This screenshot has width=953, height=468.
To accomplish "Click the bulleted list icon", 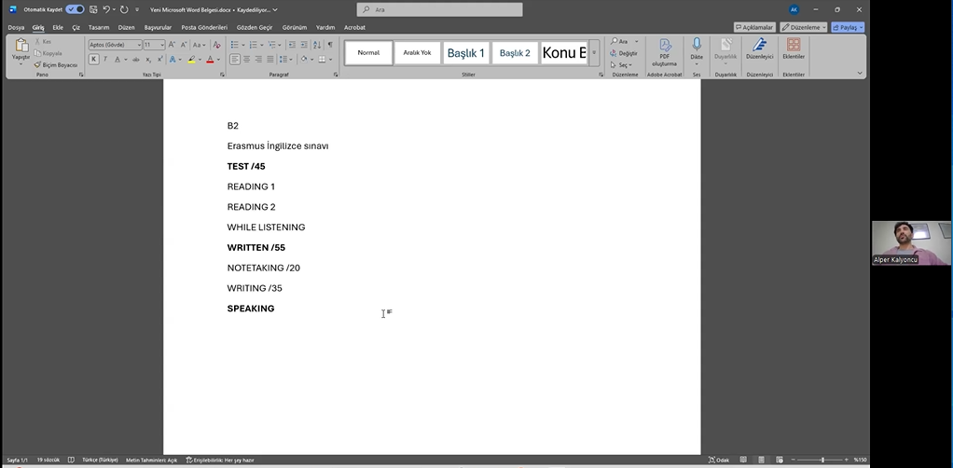I will coord(235,45).
